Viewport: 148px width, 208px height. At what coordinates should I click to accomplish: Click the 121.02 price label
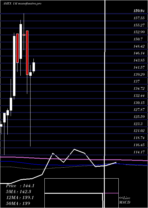point(139,131)
